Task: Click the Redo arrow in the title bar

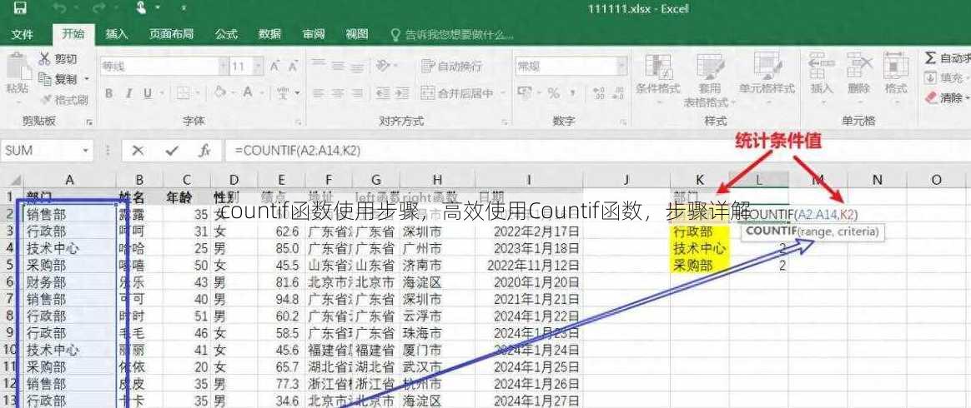Action: [98, 8]
